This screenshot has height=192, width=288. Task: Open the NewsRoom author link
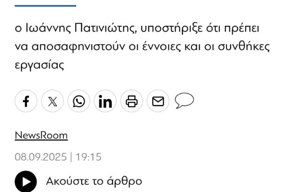41,135
